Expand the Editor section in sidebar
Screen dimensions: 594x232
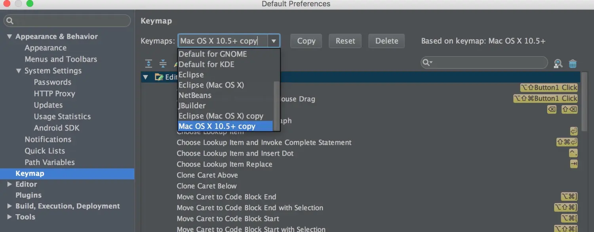point(10,184)
